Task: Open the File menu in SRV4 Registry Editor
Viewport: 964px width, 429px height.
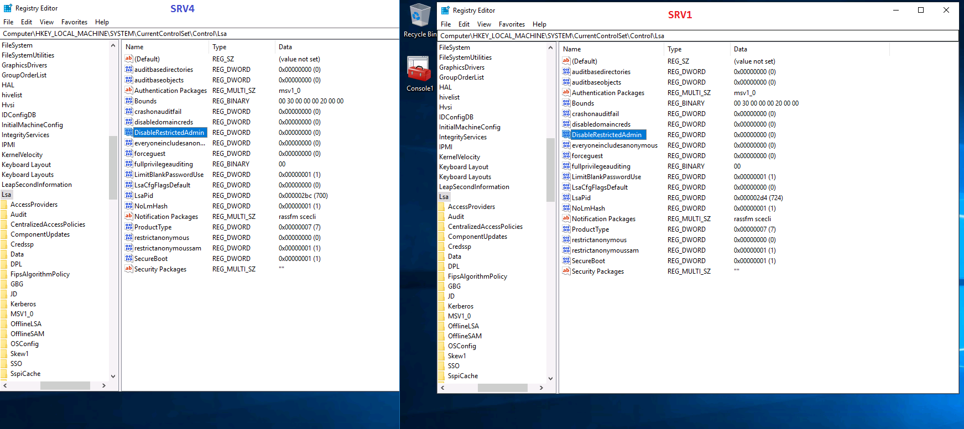Action: tap(8, 22)
